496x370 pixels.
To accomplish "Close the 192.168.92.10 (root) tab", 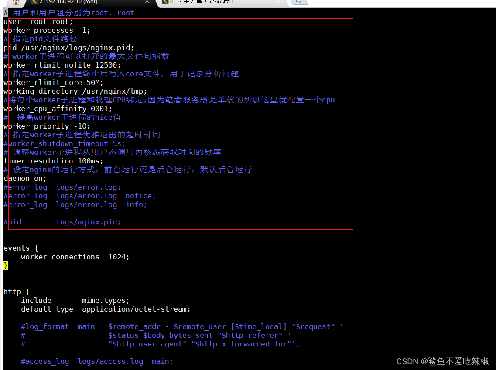I will pos(147,2).
